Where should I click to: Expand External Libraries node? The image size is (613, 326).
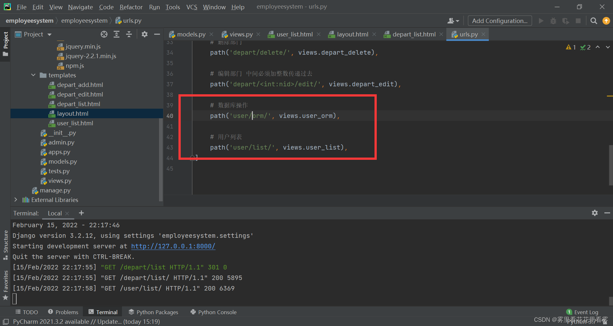pyautogui.click(x=16, y=199)
